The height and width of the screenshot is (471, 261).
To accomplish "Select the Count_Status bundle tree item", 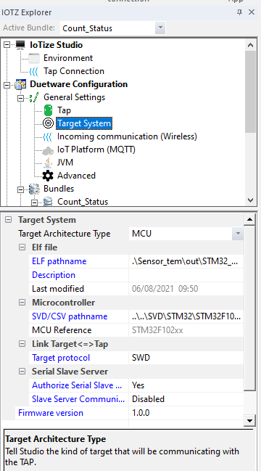I will pyautogui.click(x=83, y=202).
